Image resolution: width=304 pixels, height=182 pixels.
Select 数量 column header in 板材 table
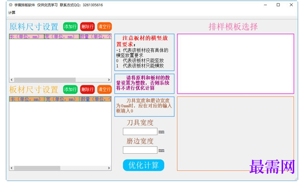point(95,99)
